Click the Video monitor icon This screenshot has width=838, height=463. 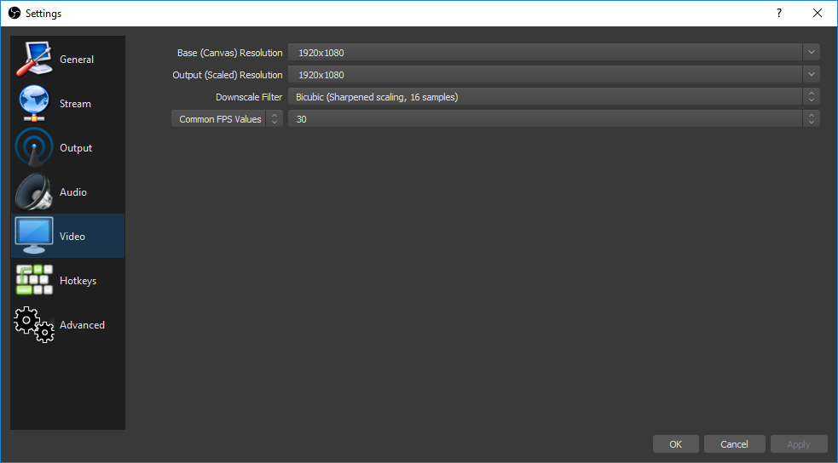(x=33, y=236)
